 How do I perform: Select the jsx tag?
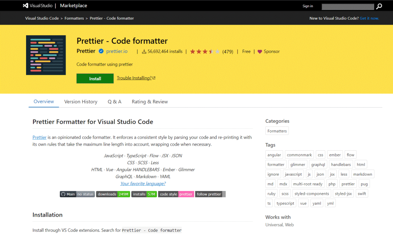[x=332, y=174]
